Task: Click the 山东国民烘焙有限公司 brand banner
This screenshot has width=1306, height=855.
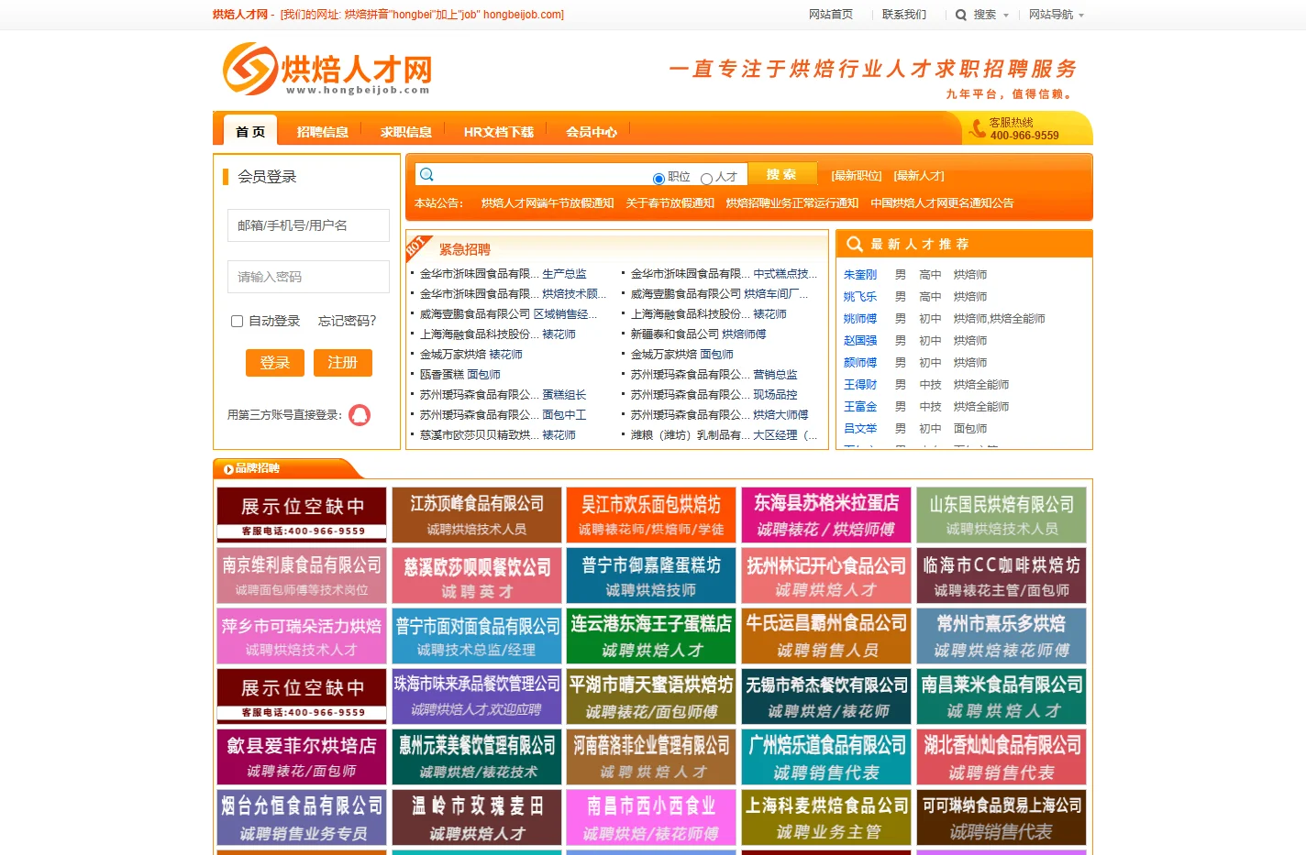Action: [x=1002, y=515]
